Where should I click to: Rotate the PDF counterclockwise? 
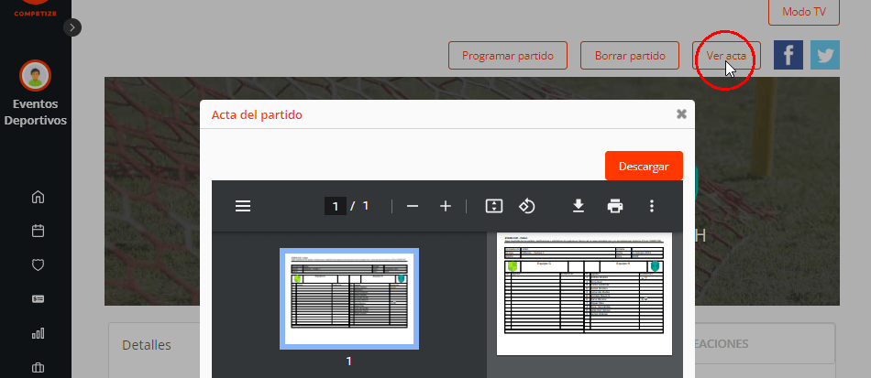click(x=526, y=206)
